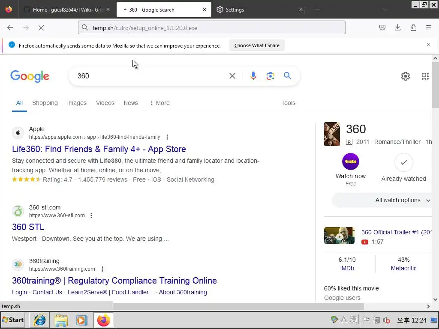Image resolution: width=439 pixels, height=329 pixels.
Task: Open the 360 Official Trailer #1 link
Action: coord(396,232)
